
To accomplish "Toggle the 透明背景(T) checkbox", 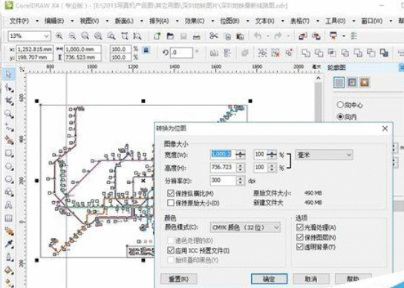I will point(299,246).
